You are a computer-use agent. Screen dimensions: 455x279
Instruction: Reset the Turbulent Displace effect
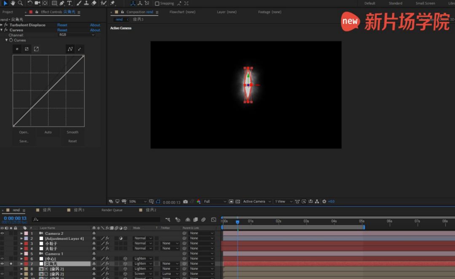(62, 25)
